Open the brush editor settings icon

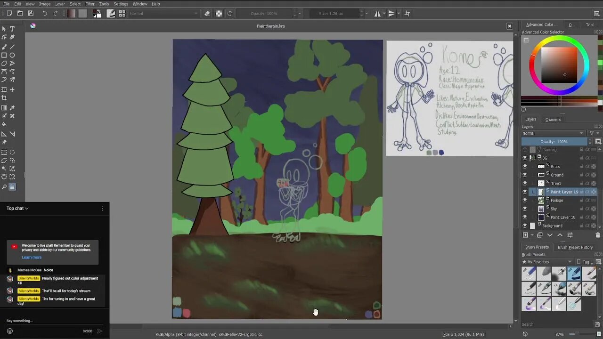111,14
